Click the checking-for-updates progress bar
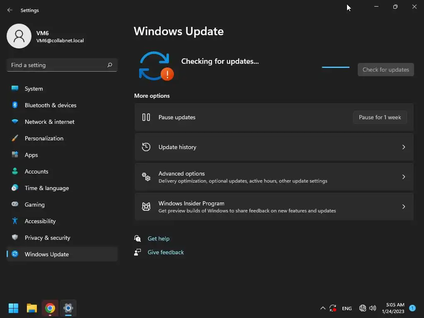 point(335,67)
